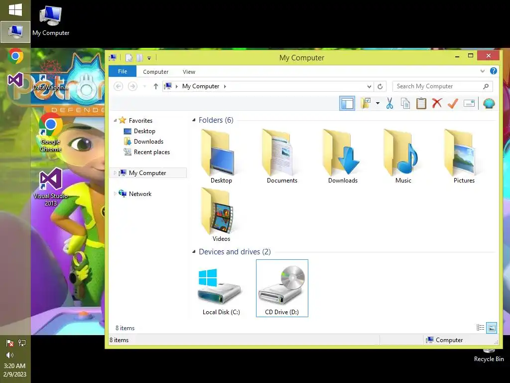Click the Rename icon in toolbar
This screenshot has width=510, height=383.
tap(469, 103)
